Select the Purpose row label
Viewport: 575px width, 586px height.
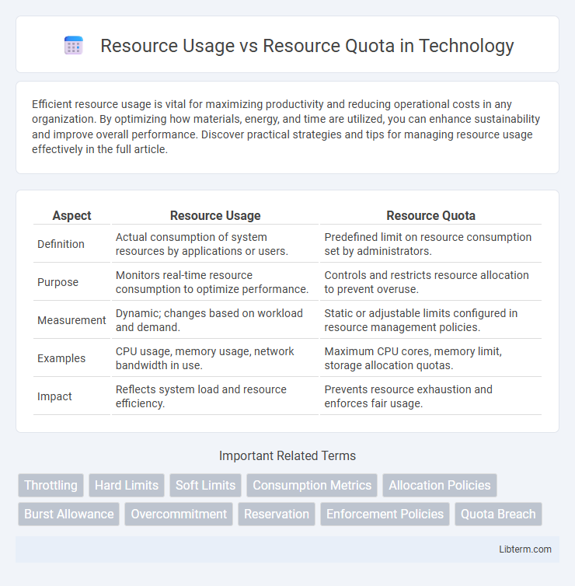tap(58, 282)
